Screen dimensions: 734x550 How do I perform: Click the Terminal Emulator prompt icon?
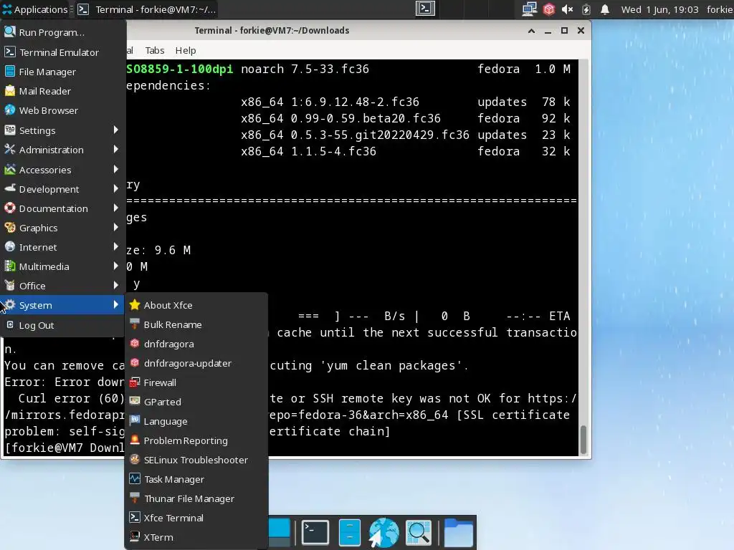coord(10,52)
